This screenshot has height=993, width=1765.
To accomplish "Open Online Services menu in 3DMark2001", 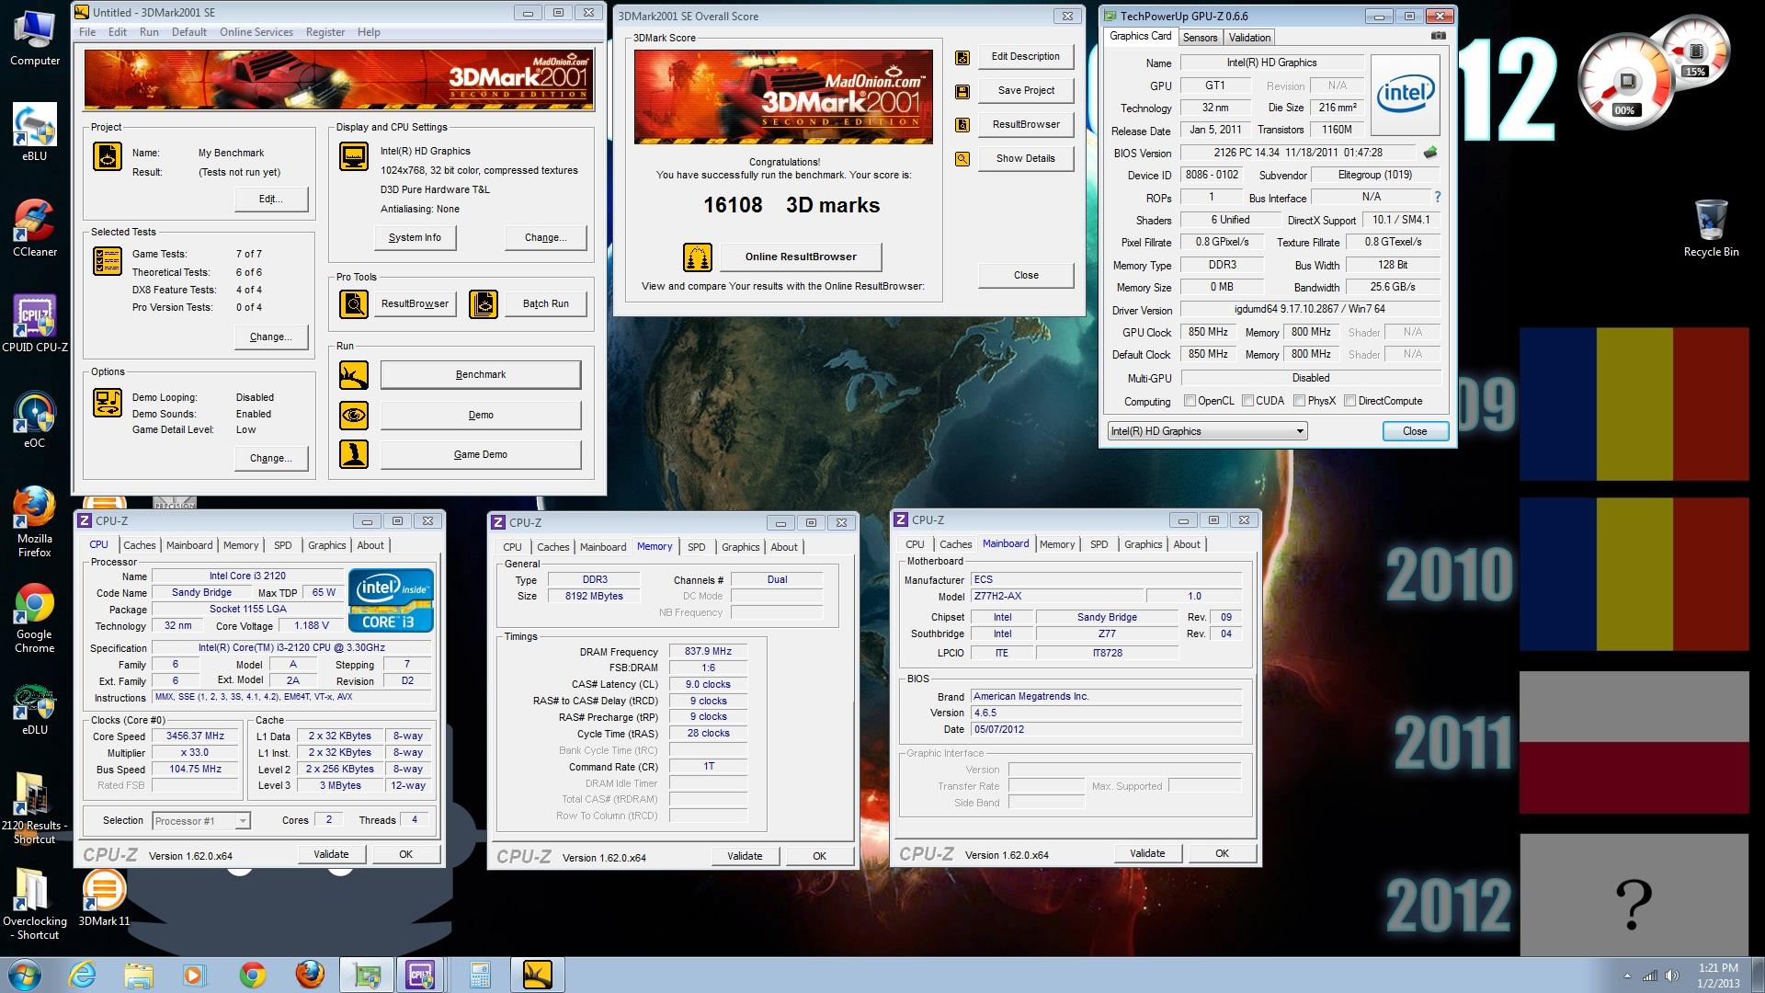I will click(x=256, y=32).
